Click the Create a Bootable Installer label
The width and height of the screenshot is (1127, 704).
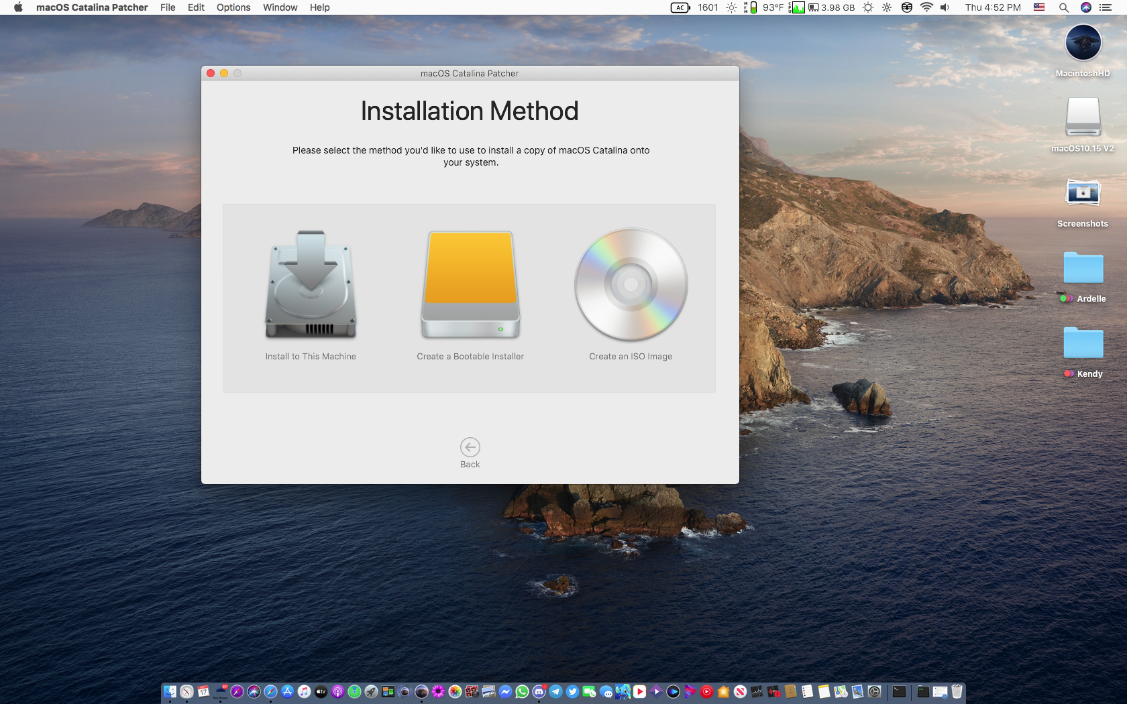tap(470, 357)
